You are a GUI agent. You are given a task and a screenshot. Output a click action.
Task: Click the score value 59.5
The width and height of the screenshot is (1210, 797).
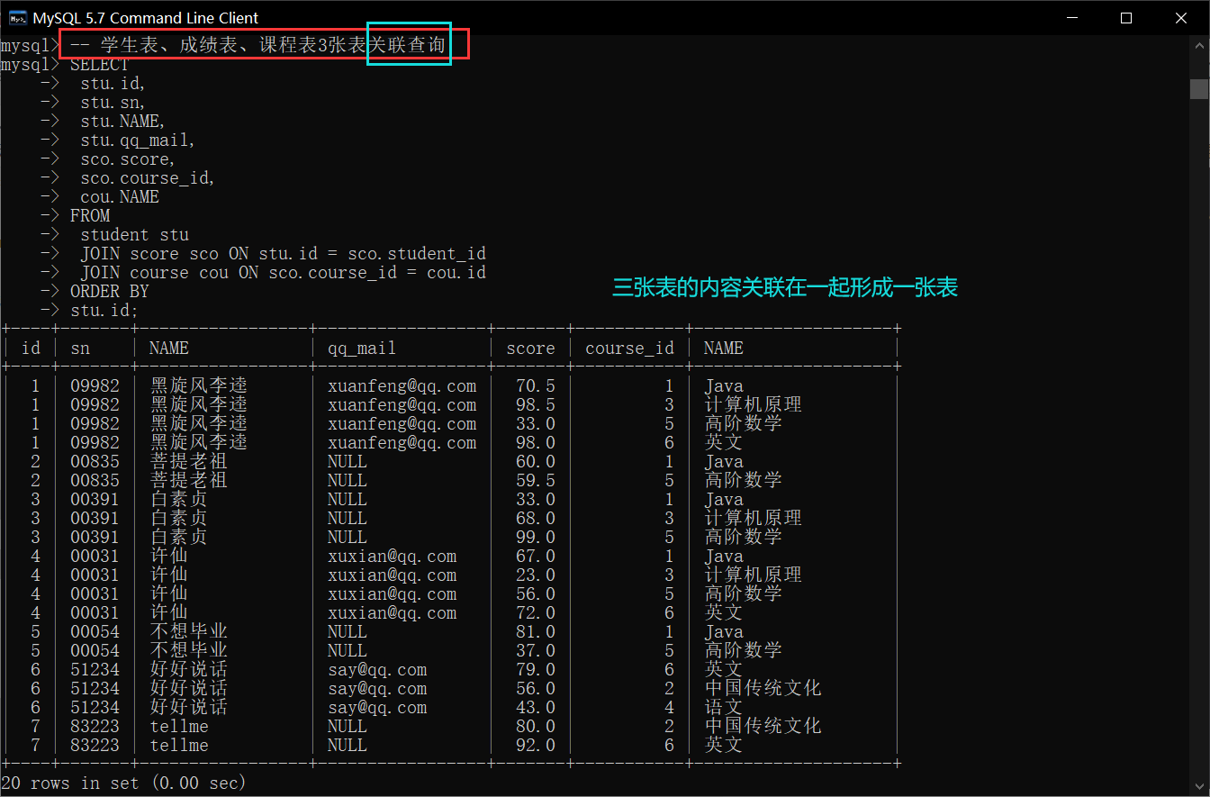[536, 481]
